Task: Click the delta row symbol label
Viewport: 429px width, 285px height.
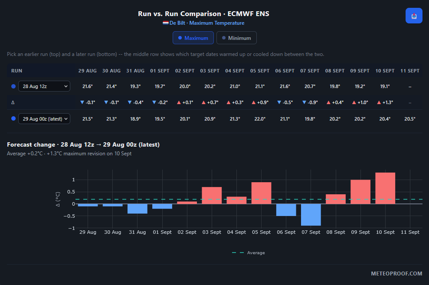Action: pyautogui.click(x=13, y=102)
